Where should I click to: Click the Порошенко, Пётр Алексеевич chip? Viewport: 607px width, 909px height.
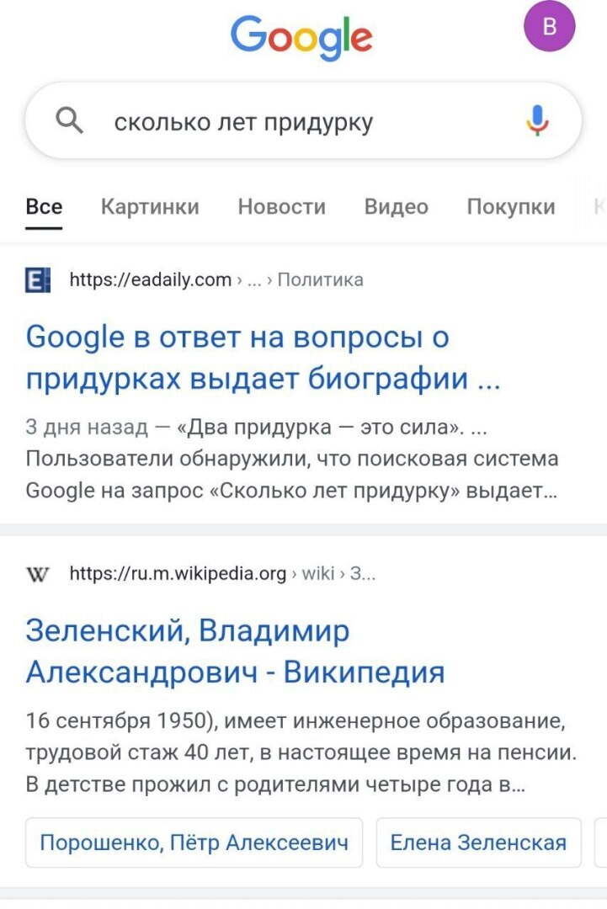[194, 842]
